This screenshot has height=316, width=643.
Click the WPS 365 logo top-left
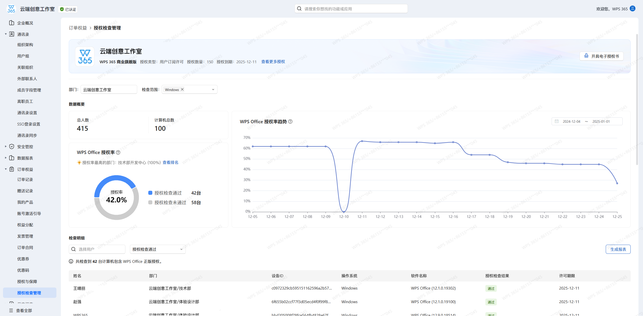(x=11, y=9)
